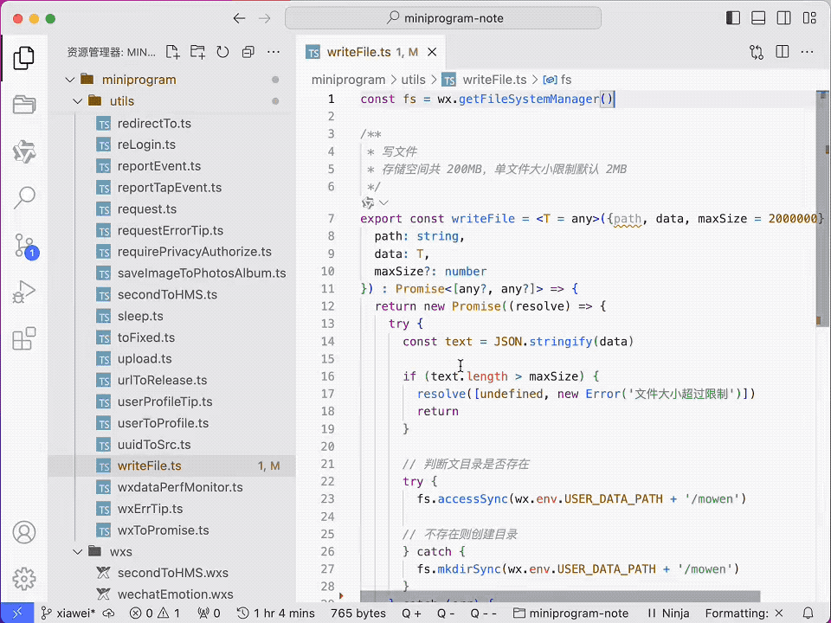Click the 765 bytes status entry
This screenshot has height=623, width=831.
point(358,613)
